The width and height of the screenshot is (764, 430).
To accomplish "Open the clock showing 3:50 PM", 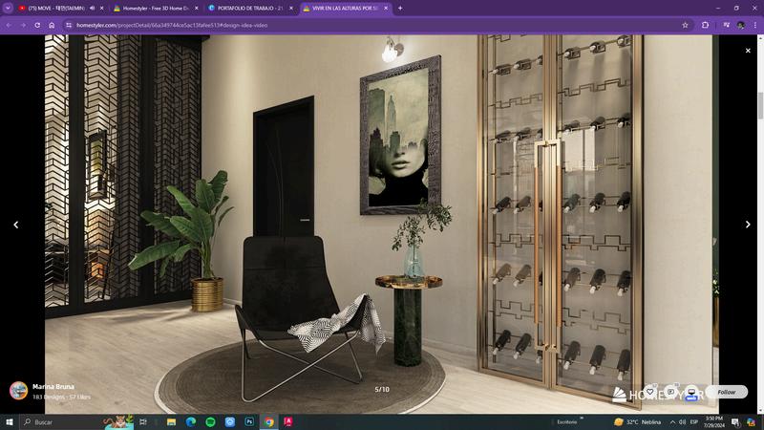I will tap(714, 422).
